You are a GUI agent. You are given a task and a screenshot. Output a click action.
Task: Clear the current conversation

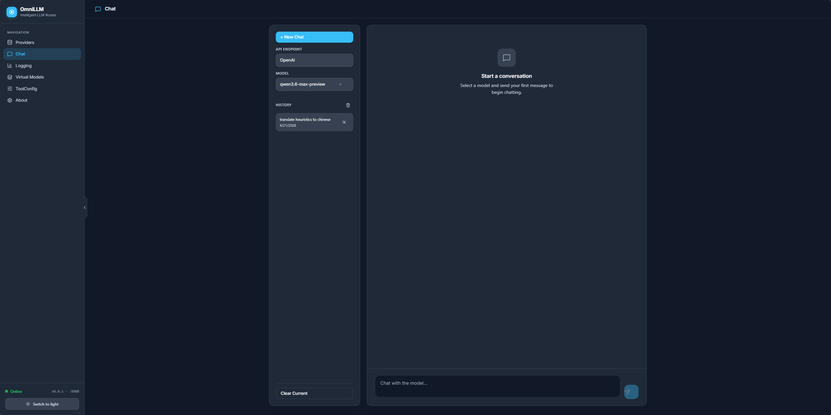tap(314, 393)
